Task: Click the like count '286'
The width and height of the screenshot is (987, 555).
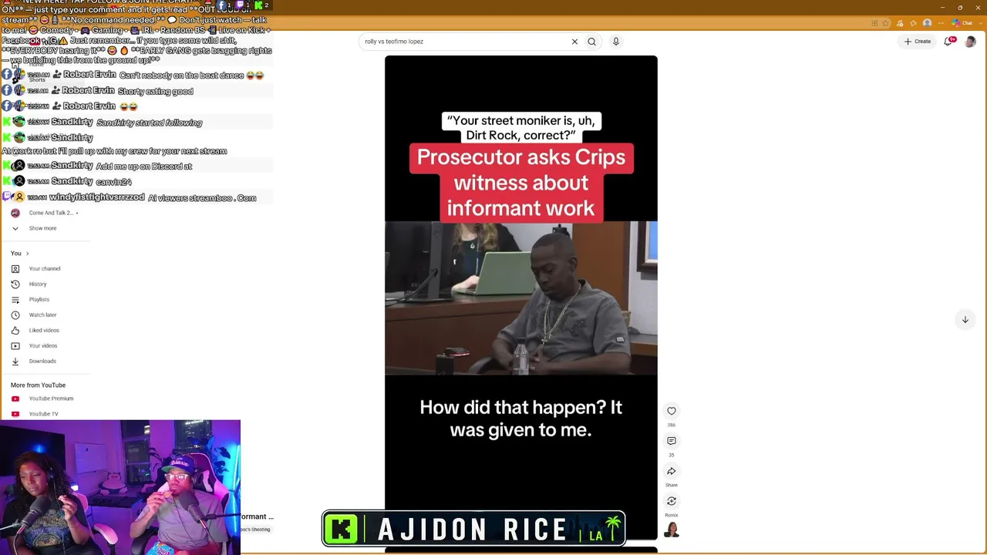Action: click(672, 425)
